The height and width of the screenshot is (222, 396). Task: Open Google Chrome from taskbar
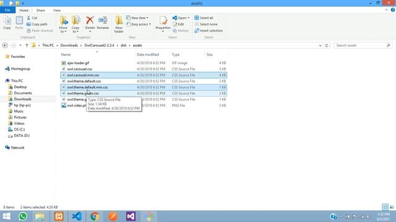click(x=95, y=216)
